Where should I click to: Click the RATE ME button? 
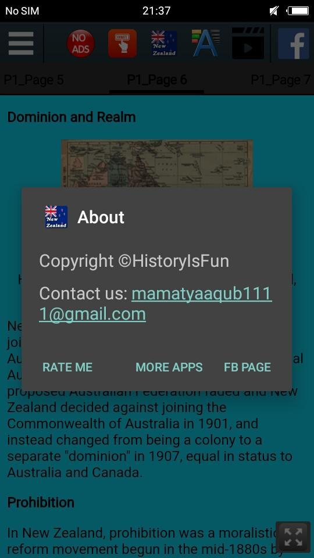67,367
